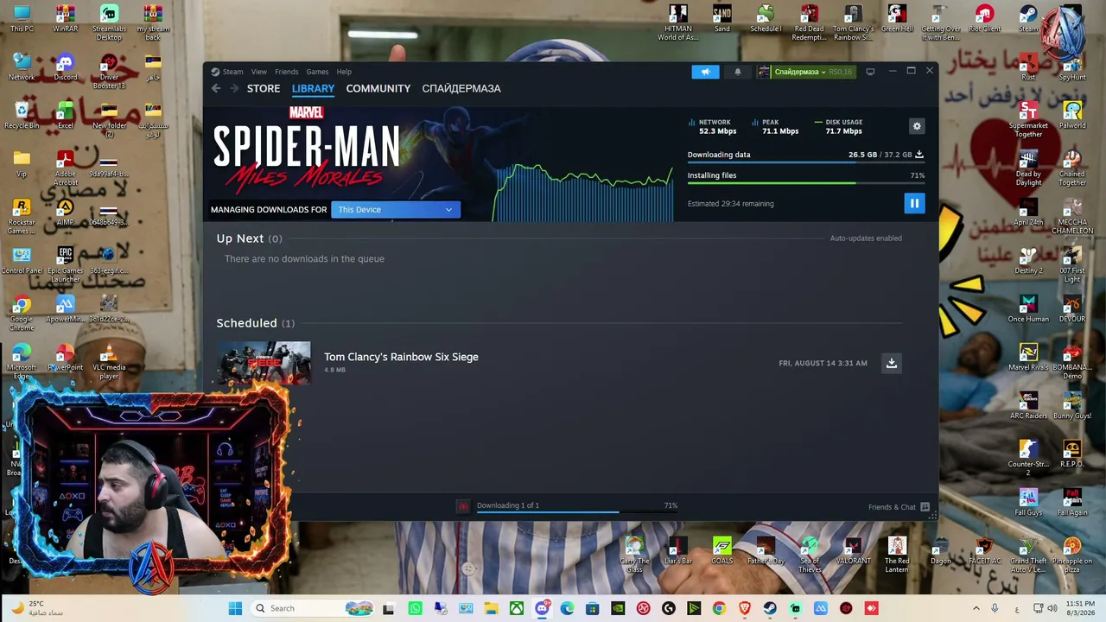Select the Control Panel desktop icon

[22, 260]
